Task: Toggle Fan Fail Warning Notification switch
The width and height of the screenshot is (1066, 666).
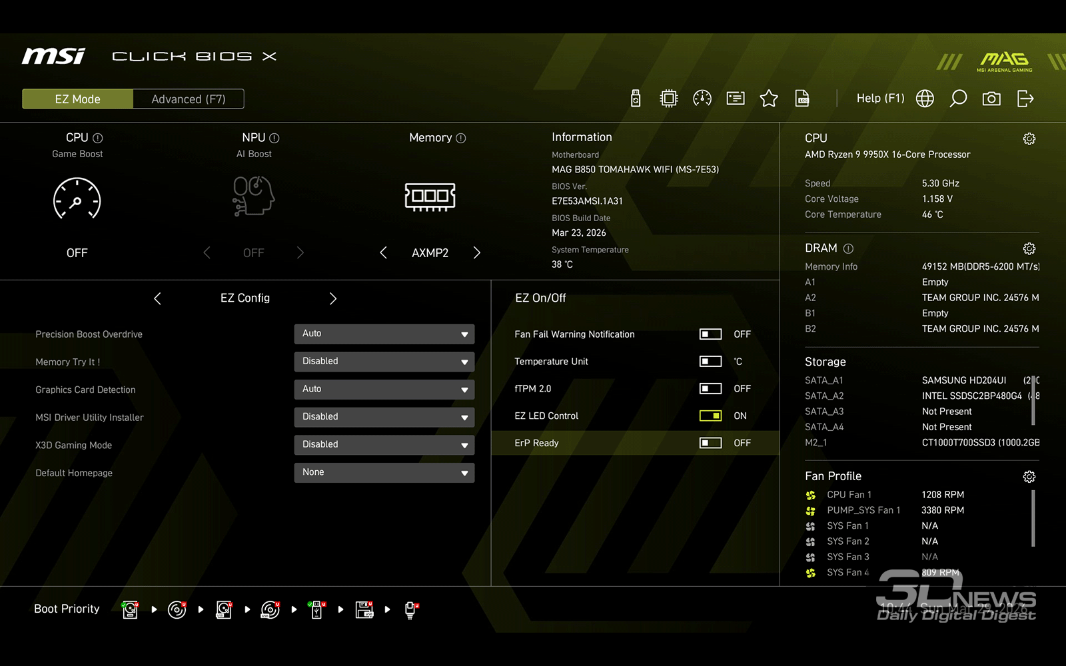Action: pyautogui.click(x=710, y=334)
